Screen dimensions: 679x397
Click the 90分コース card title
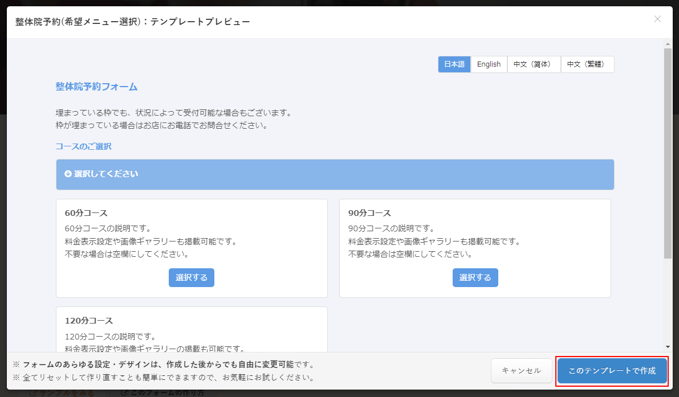click(x=369, y=213)
